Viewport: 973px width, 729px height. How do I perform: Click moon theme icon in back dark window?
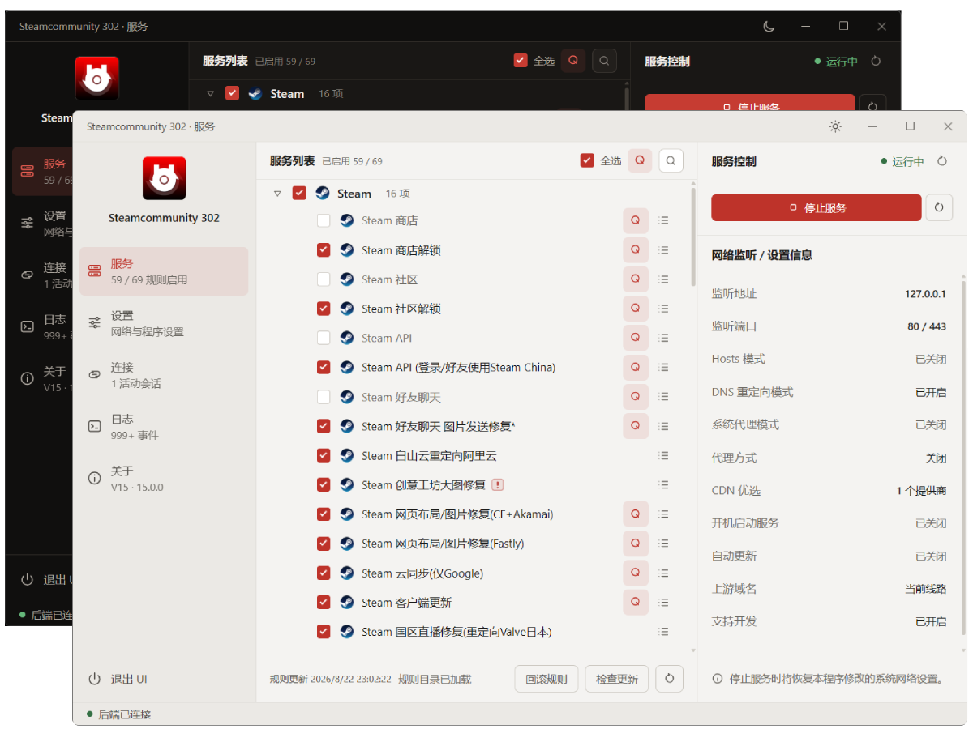[769, 26]
